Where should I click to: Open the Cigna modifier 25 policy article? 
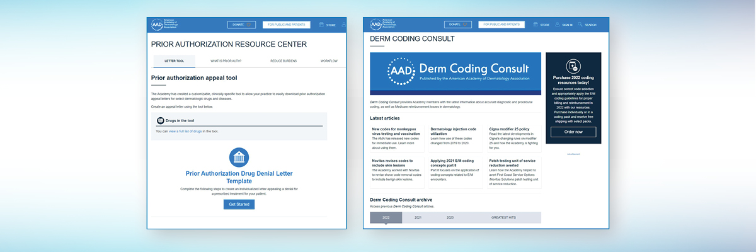(x=510, y=129)
